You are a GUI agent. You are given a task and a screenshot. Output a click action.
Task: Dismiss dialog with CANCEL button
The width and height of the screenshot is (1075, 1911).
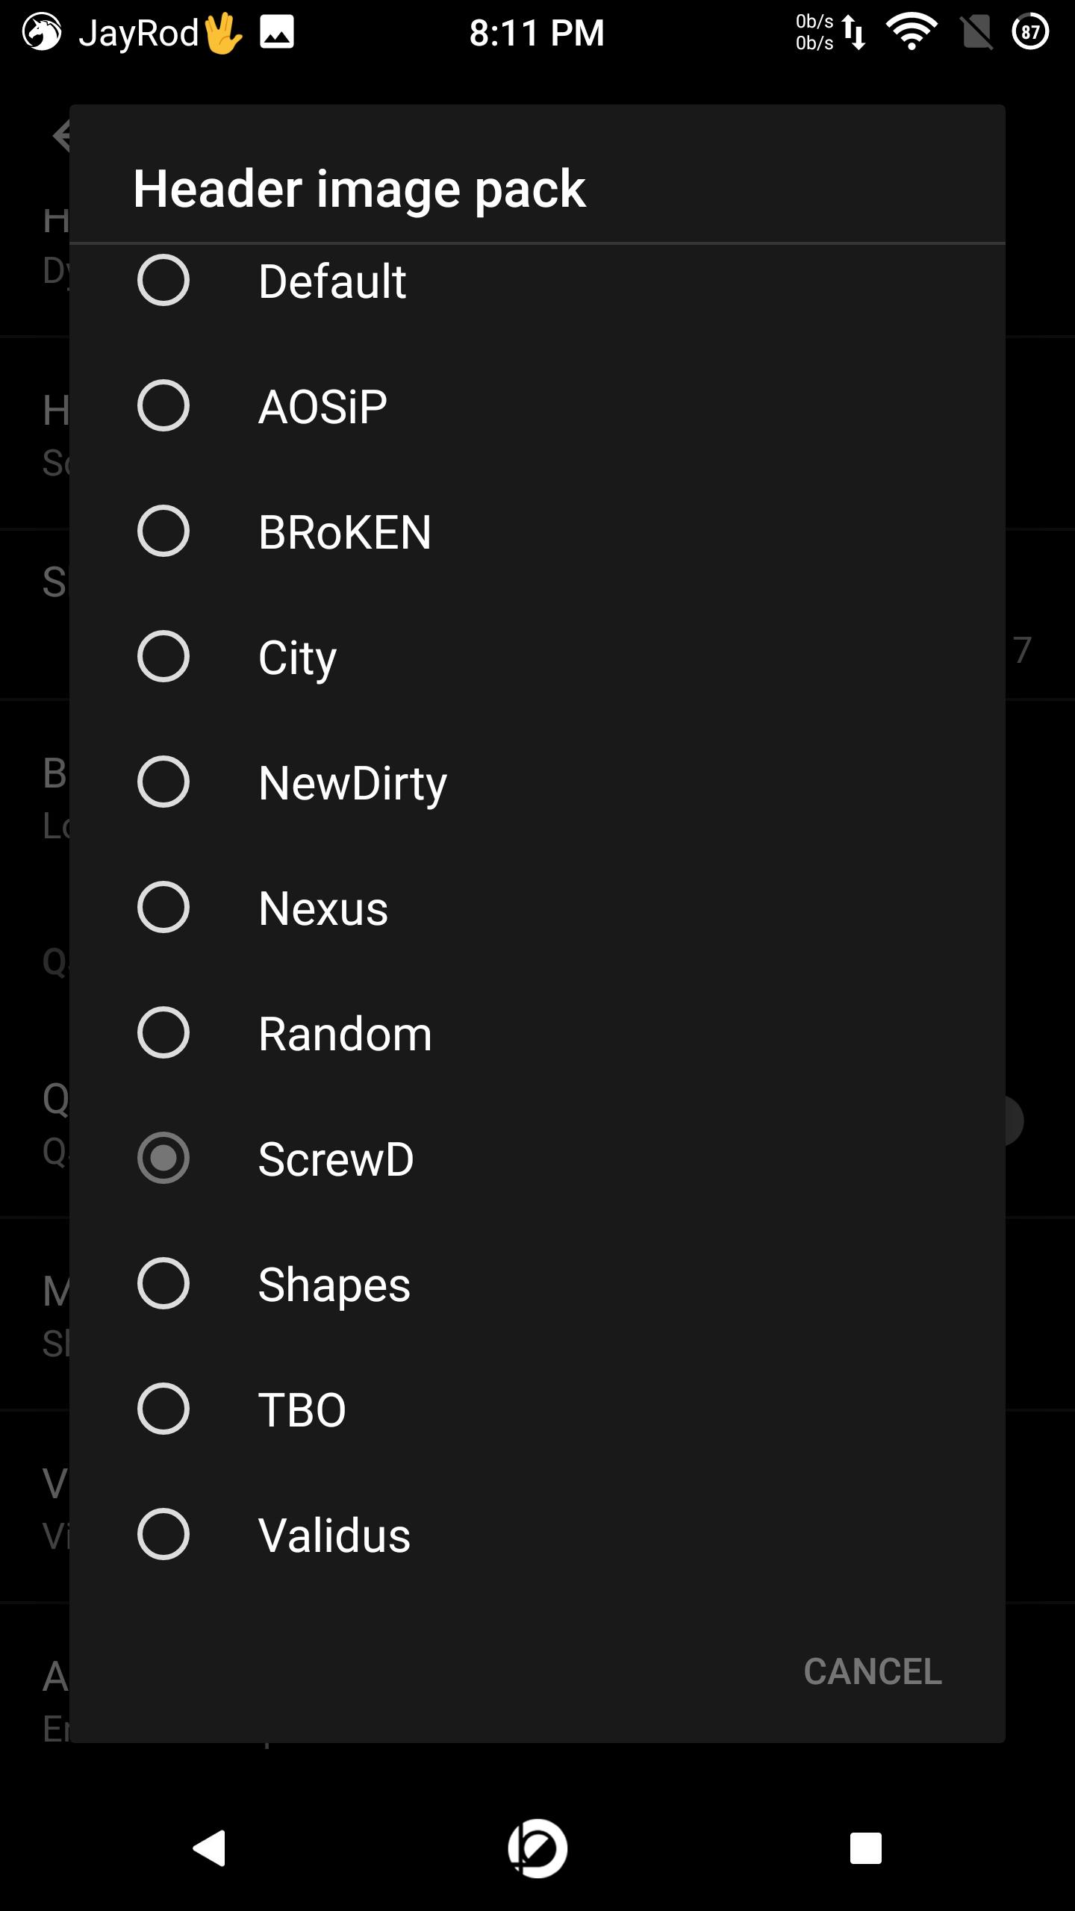[873, 1671]
